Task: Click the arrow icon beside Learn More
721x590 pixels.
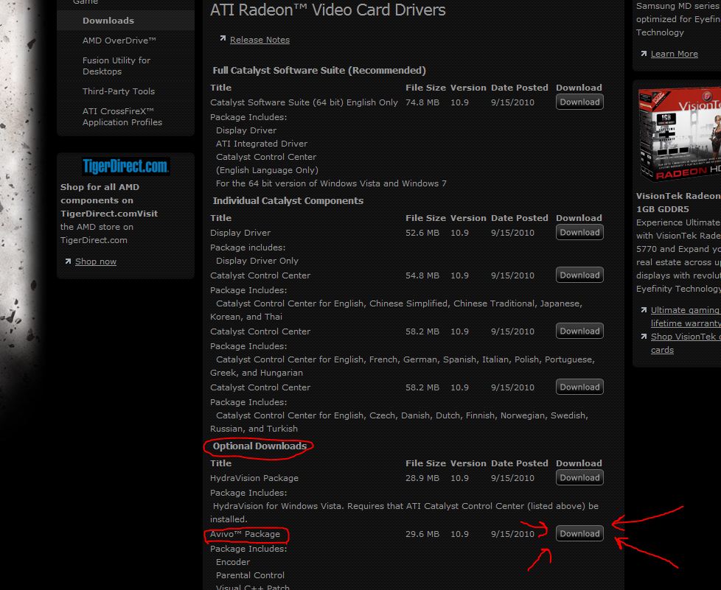Action: [644, 54]
